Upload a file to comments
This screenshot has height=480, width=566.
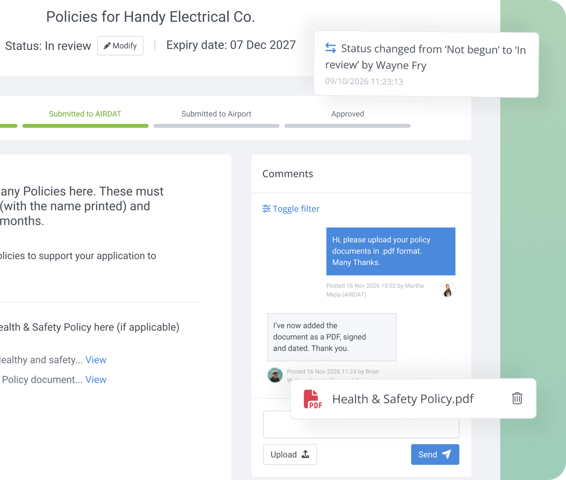(x=290, y=454)
